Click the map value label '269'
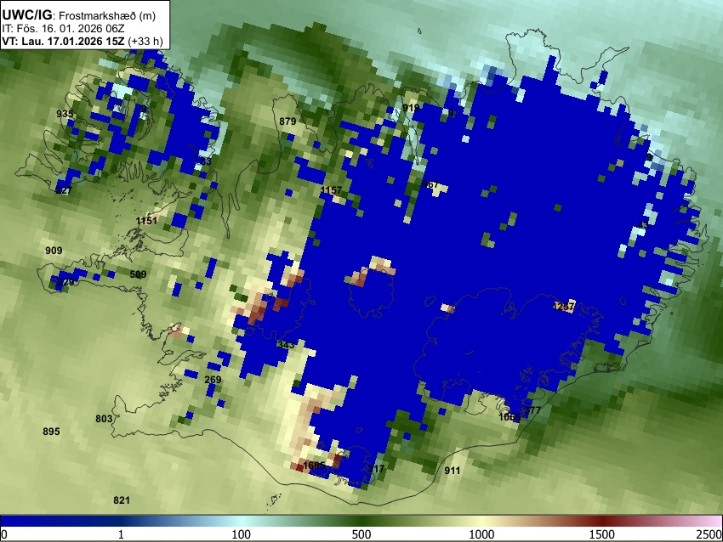 (213, 380)
